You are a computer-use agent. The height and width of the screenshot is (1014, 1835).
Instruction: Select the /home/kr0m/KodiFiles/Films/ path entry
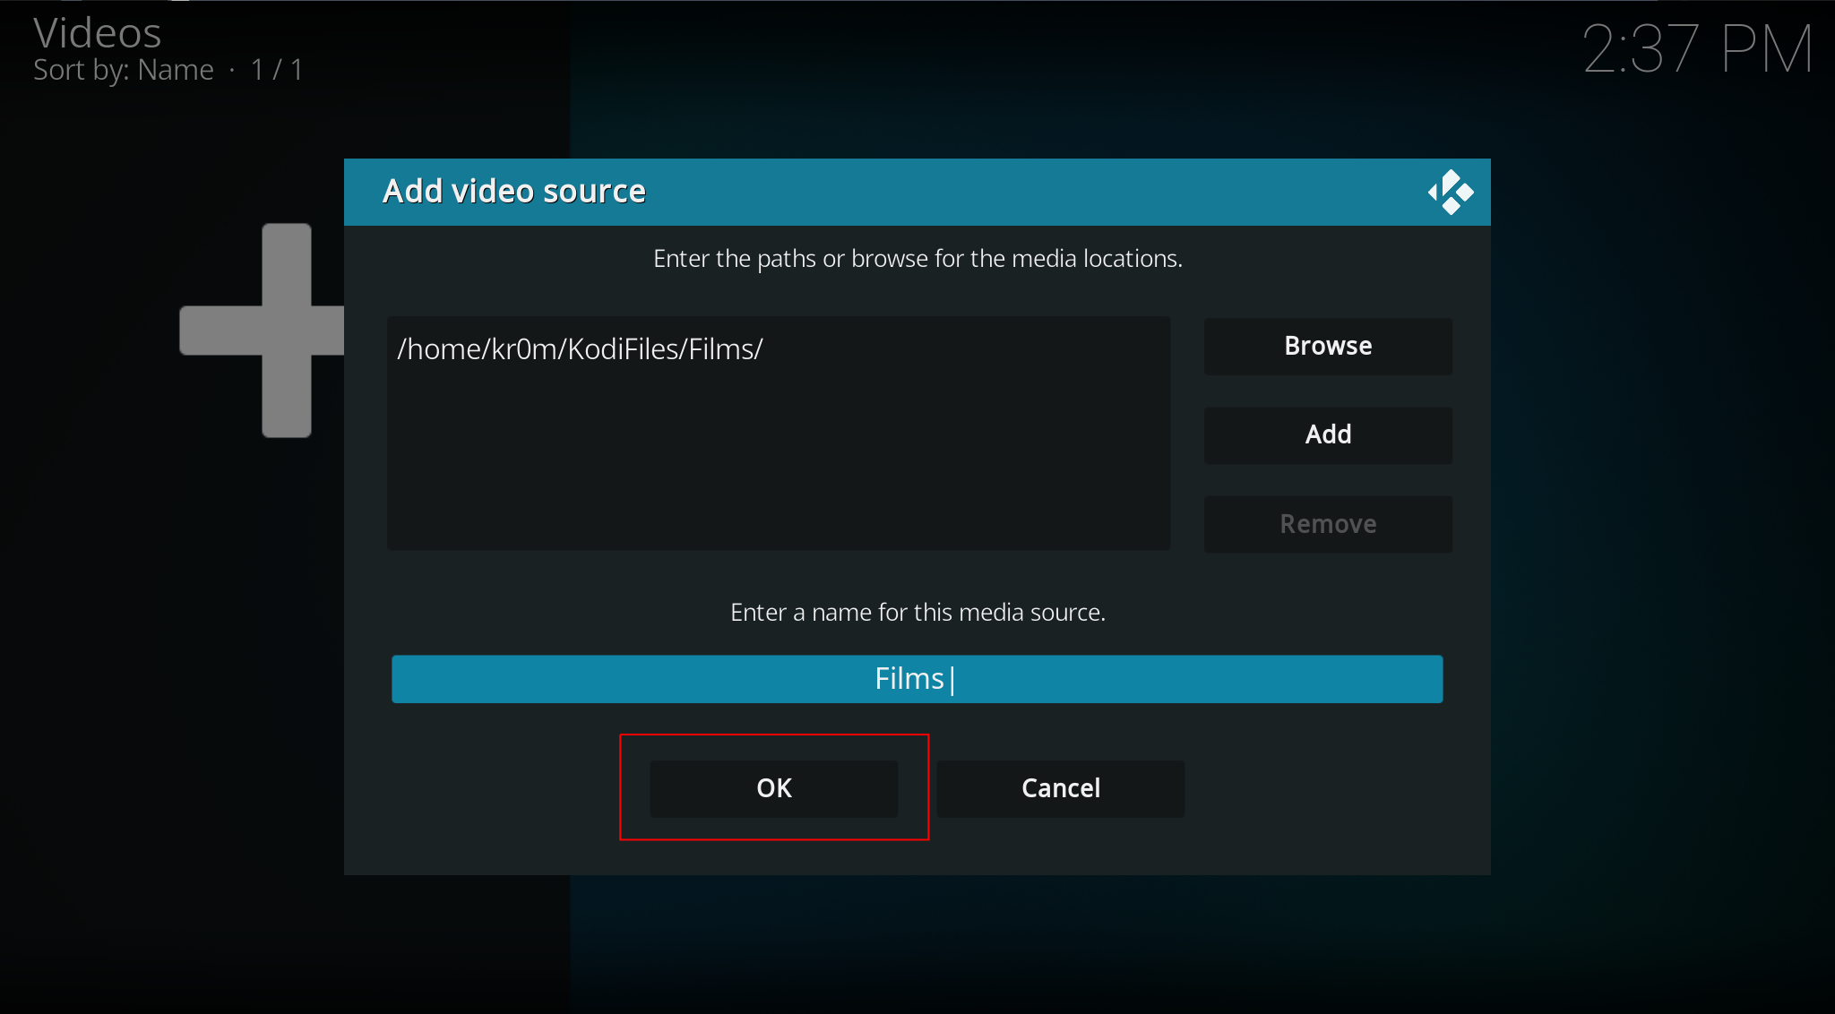pyautogui.click(x=580, y=349)
